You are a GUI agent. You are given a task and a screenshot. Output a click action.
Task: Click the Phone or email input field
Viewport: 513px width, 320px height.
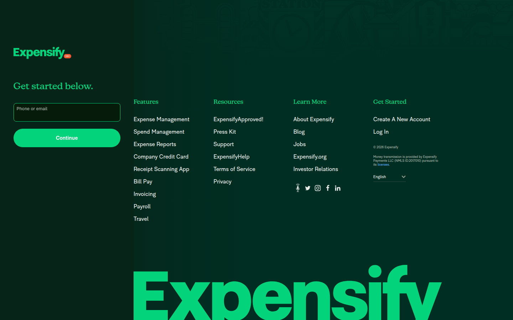coord(67,112)
